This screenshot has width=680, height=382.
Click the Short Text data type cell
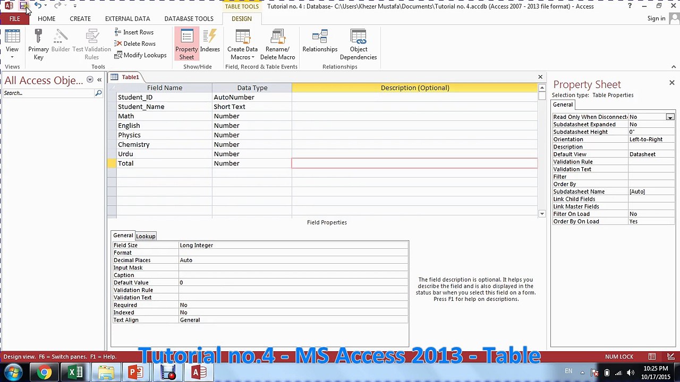(x=252, y=107)
